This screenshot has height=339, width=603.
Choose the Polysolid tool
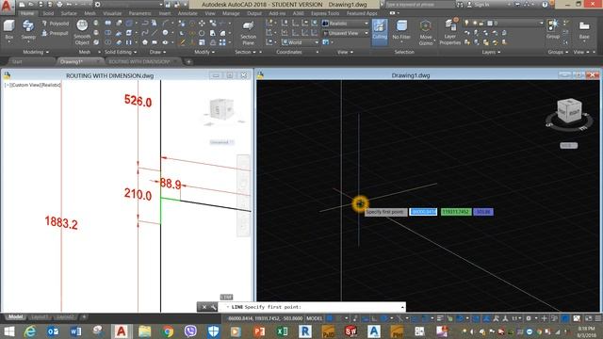(x=55, y=24)
